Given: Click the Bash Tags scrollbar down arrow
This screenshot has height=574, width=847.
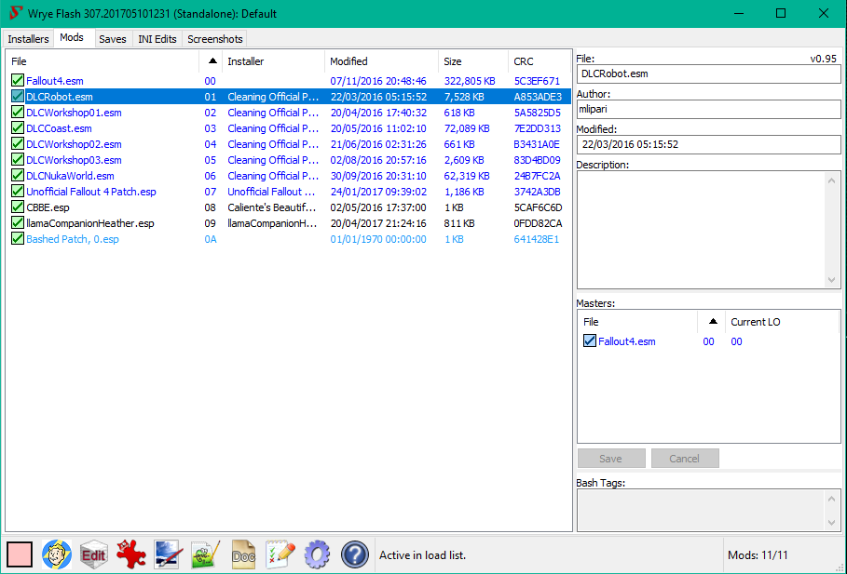Looking at the screenshot, I should 832,522.
